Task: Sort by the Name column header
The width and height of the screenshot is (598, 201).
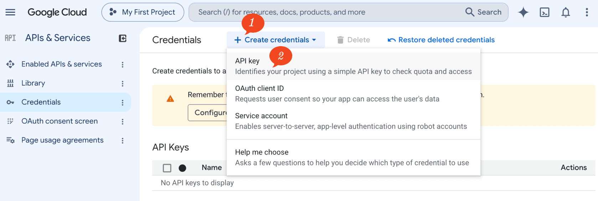Action: 212,168
